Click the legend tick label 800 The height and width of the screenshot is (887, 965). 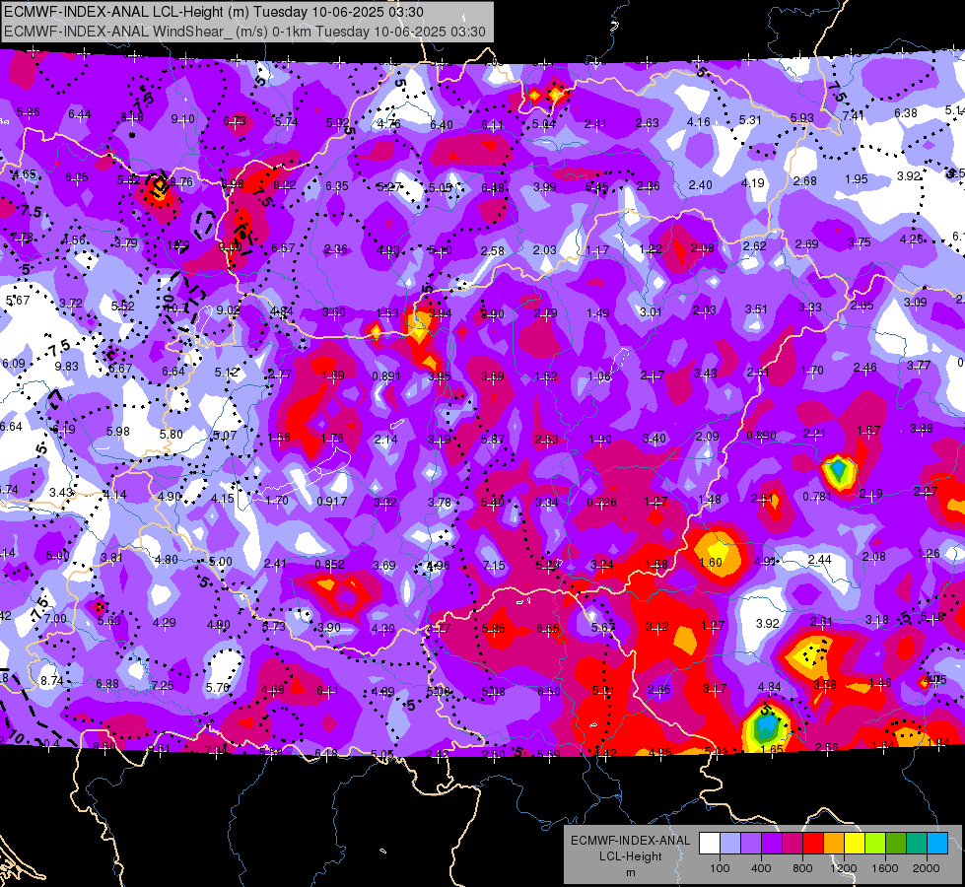point(802,868)
